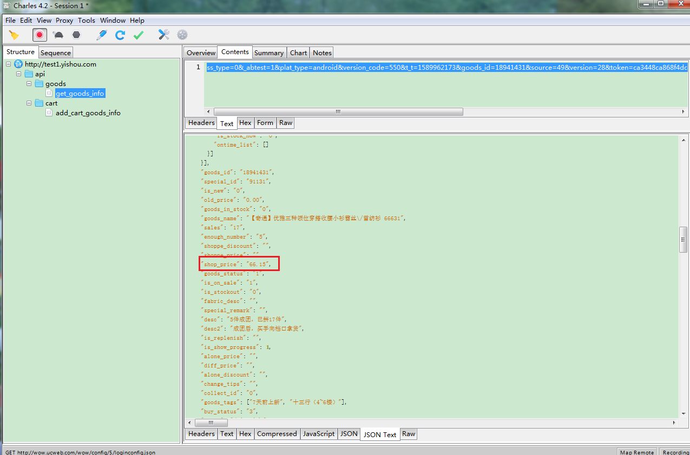Open the Summary tab
The image size is (690, 455).
tap(269, 52)
